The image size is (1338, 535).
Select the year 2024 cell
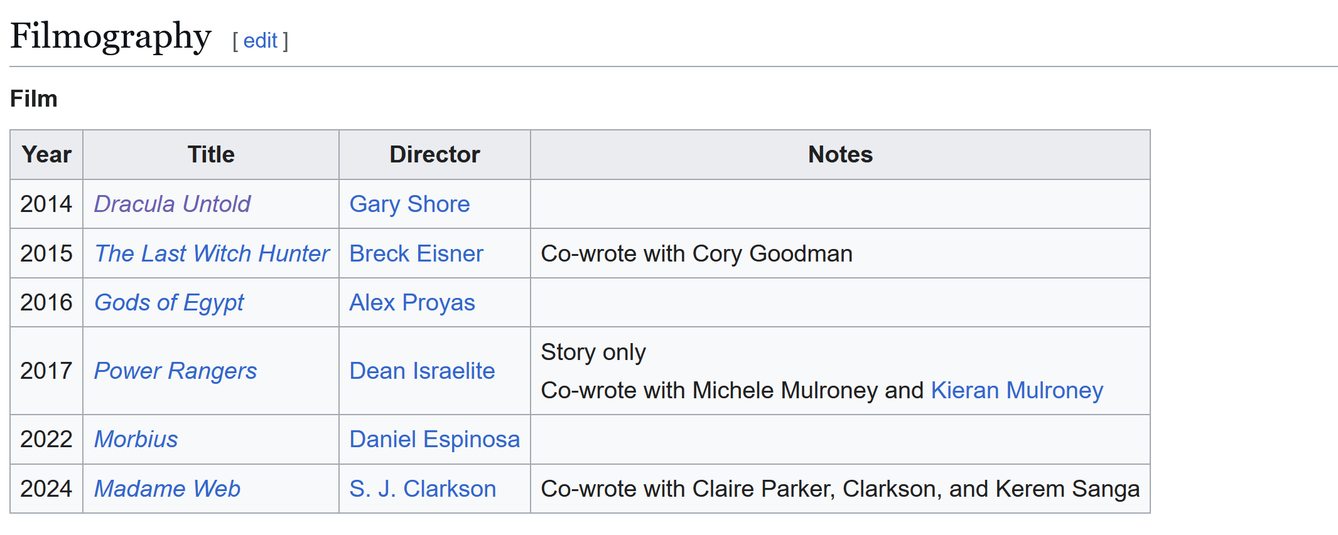click(46, 489)
